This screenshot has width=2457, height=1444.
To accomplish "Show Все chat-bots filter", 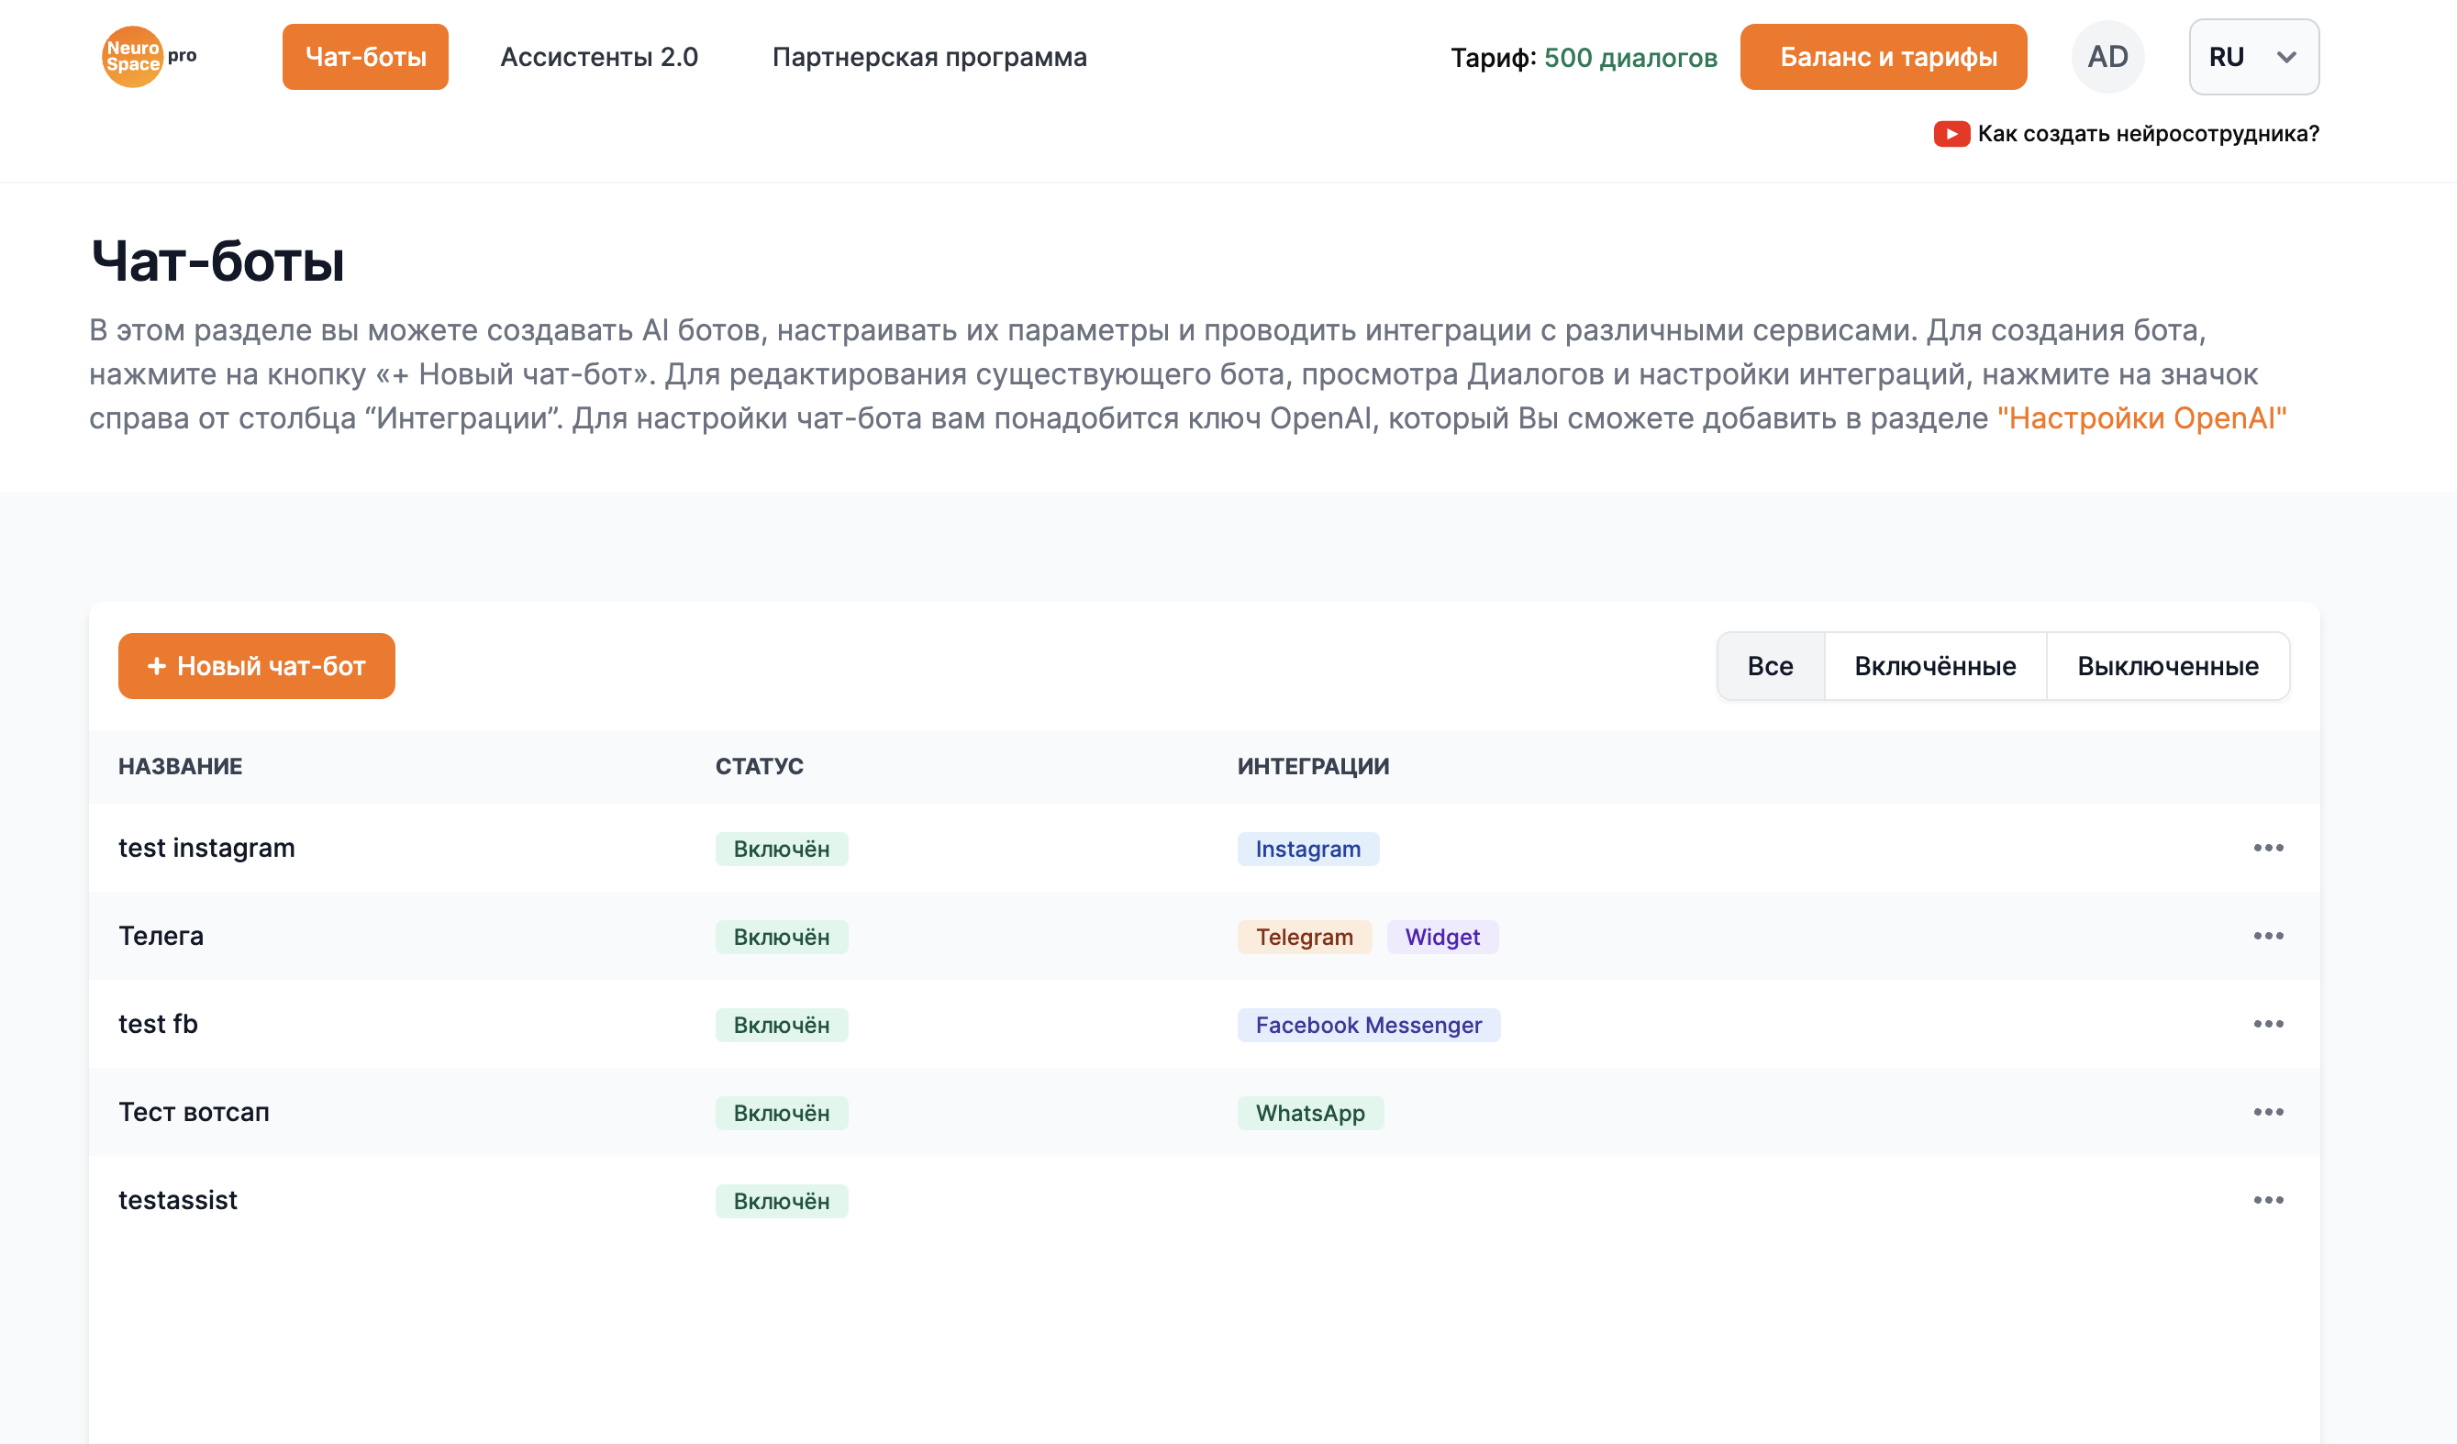I will [x=1770, y=666].
